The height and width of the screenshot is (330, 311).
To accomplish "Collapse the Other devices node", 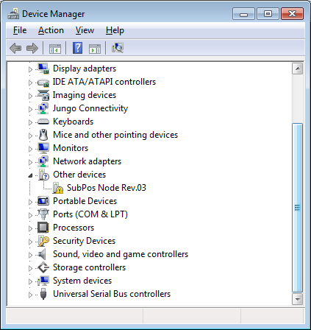I will pyautogui.click(x=30, y=175).
